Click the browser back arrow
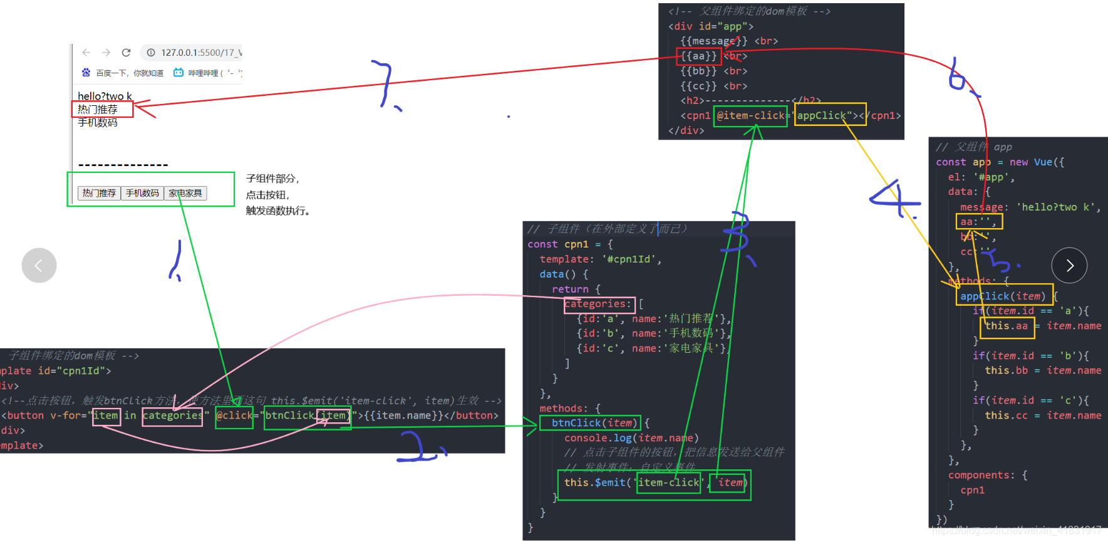This screenshot has width=1108, height=542. [86, 53]
